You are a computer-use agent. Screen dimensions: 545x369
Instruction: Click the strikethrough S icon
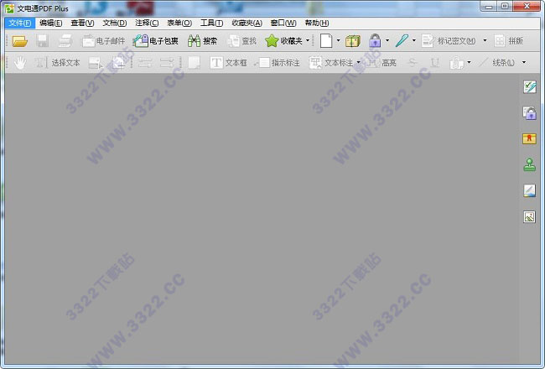413,63
